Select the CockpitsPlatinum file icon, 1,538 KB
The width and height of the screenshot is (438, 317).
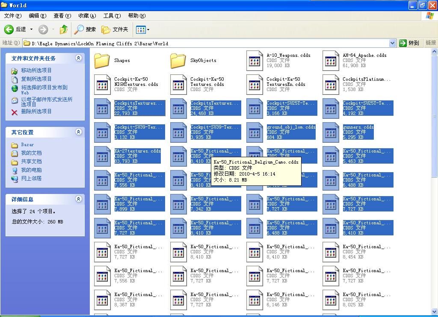coord(331,84)
